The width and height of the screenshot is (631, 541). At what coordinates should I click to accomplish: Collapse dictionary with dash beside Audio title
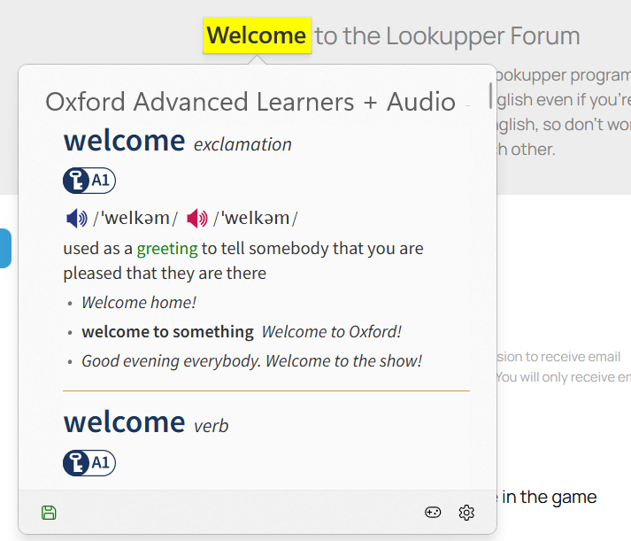tap(467, 104)
